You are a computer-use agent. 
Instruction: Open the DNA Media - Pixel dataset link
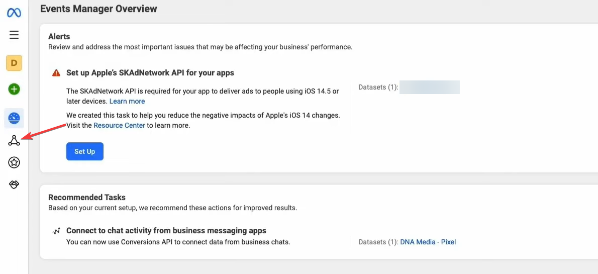pos(428,242)
